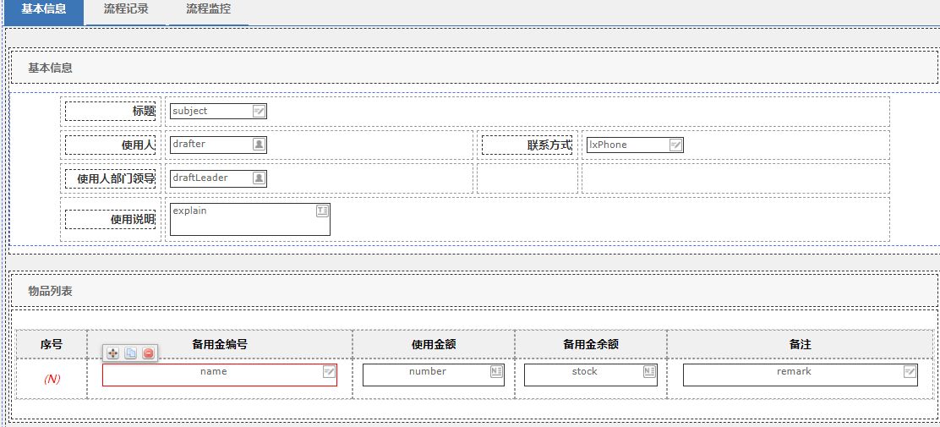Screen dimensions: 940x427
Task: Select the drafter text of the drafter field
Action: pos(189,145)
